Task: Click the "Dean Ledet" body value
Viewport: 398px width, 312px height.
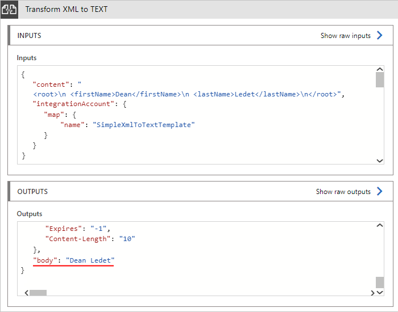Action: point(90,260)
